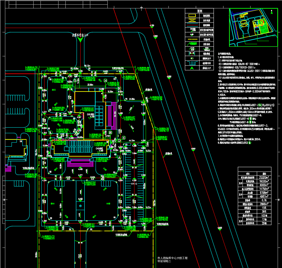Select axis bubble 14

tap(106, 81)
